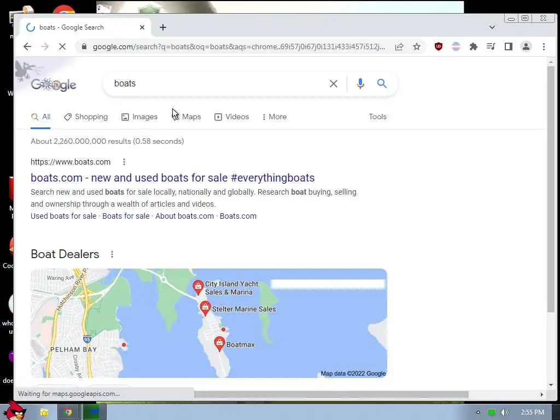Open the Used boats for sale sitelink
Viewport: 560px width, 420px height.
63,216
